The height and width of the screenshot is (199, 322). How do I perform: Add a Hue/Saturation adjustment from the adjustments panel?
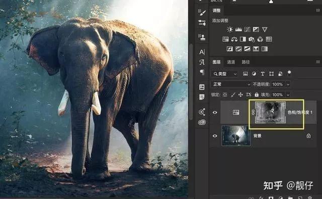[x=225, y=39]
